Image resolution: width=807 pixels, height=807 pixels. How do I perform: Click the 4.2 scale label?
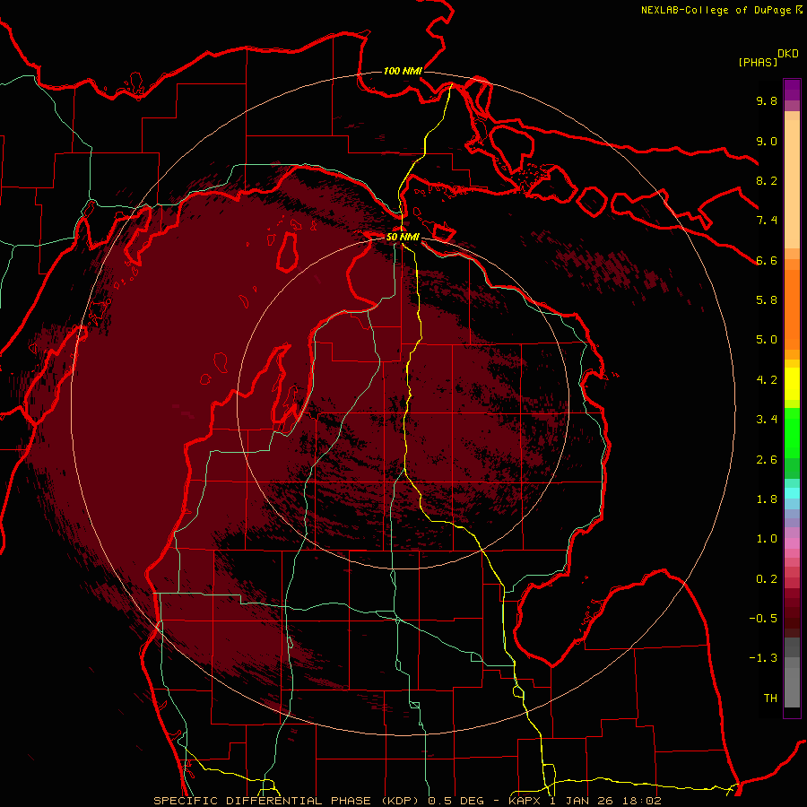coord(767,380)
